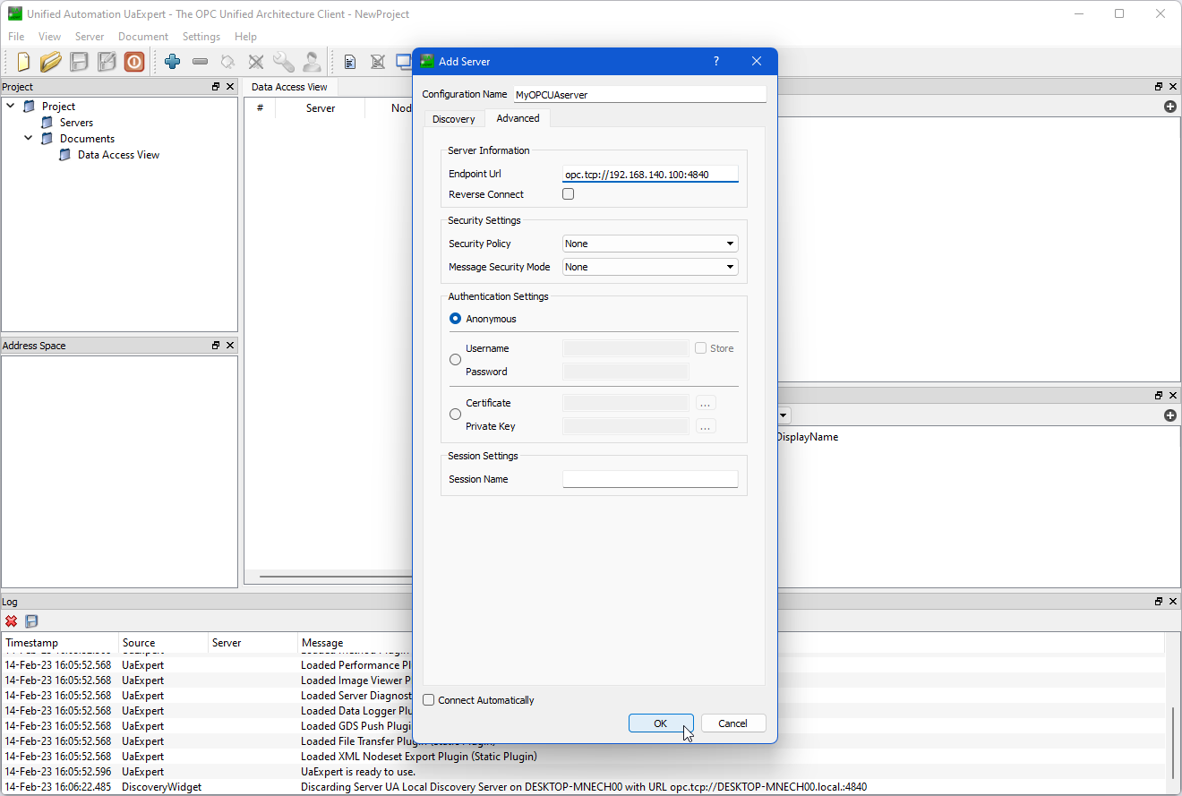Click the Session Name input field
The height and width of the screenshot is (796, 1182).
point(649,480)
